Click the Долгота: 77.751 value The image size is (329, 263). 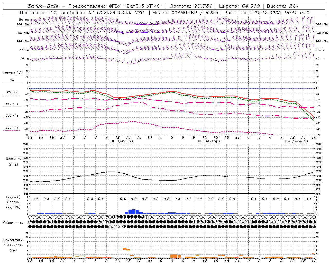coord(191,6)
